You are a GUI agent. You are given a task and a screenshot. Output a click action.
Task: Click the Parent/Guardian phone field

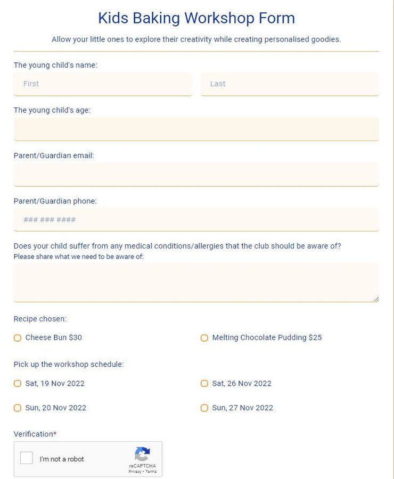coord(196,219)
